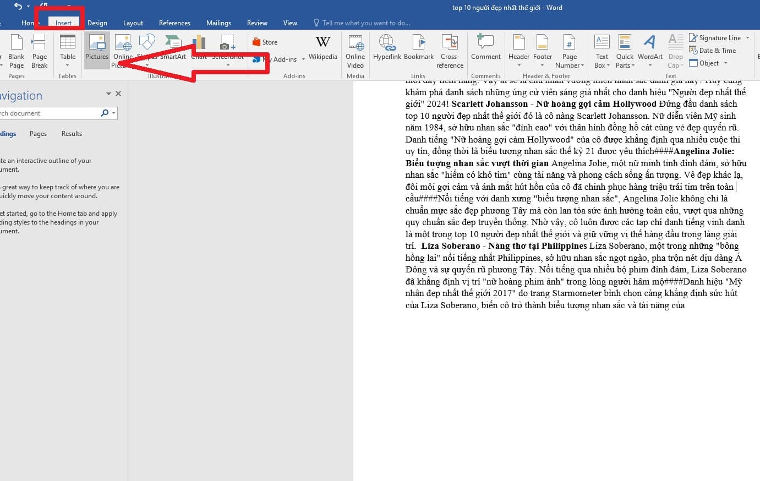Insert a Cross-reference
The height and width of the screenshot is (481, 760).
pyautogui.click(x=450, y=51)
